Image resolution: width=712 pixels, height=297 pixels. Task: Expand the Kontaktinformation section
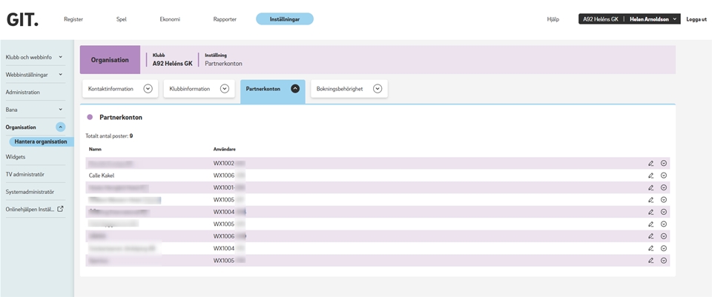click(148, 89)
